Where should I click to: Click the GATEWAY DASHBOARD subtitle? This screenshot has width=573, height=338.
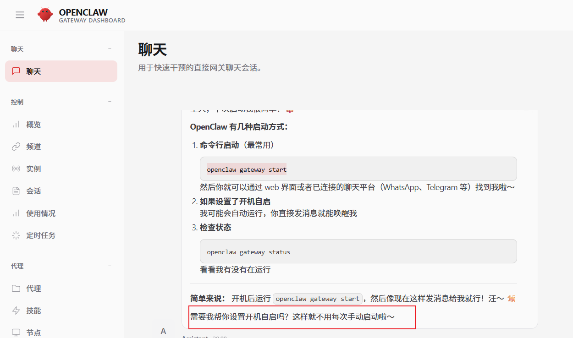point(92,21)
